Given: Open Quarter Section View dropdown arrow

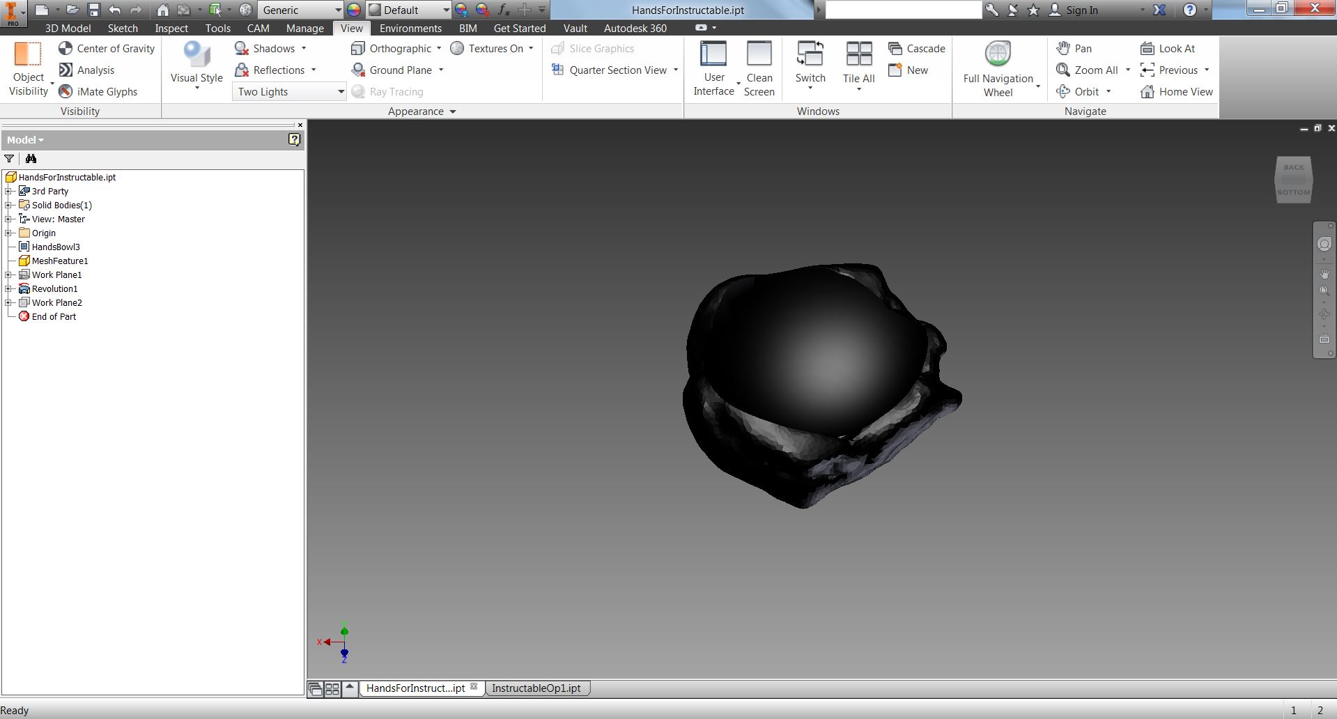Looking at the screenshot, I should click(x=675, y=70).
